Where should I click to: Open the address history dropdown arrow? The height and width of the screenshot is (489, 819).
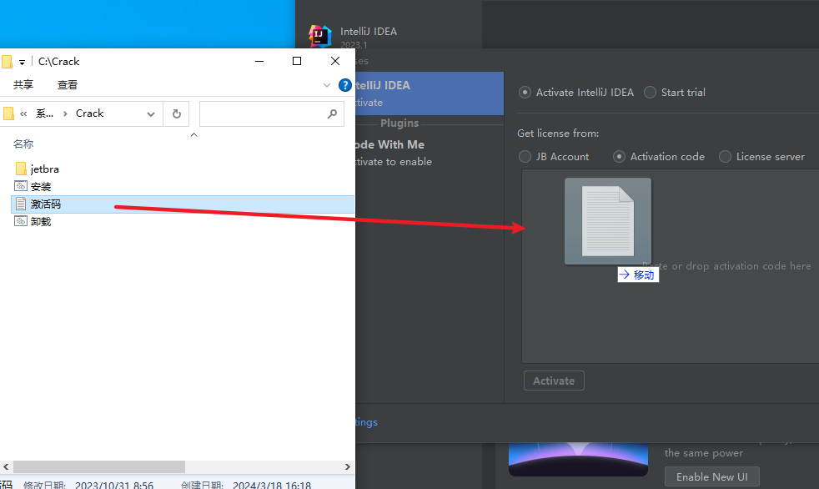pyautogui.click(x=151, y=113)
